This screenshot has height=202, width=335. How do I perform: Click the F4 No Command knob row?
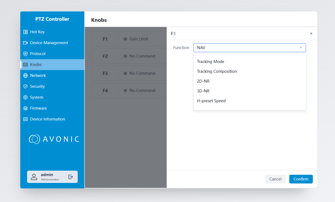tap(129, 91)
